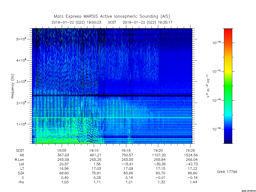Click the west longitude value 266.04
Image resolution: width=256 pixels, height=192 pixels.
pyautogui.click(x=192, y=159)
